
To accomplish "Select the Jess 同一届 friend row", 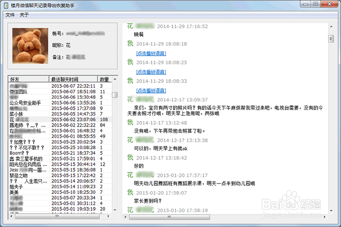I will pos(60,170).
